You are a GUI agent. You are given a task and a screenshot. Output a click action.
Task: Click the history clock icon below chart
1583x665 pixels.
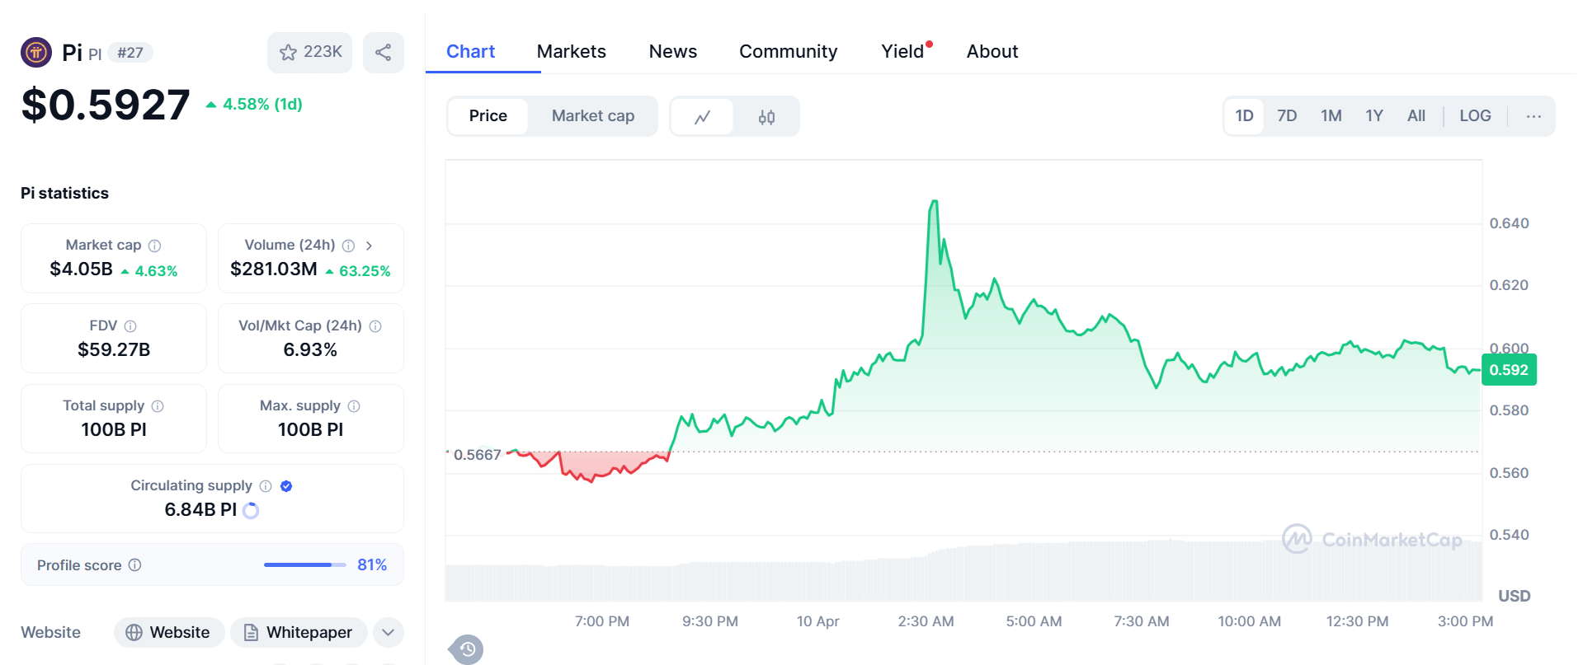(x=468, y=649)
